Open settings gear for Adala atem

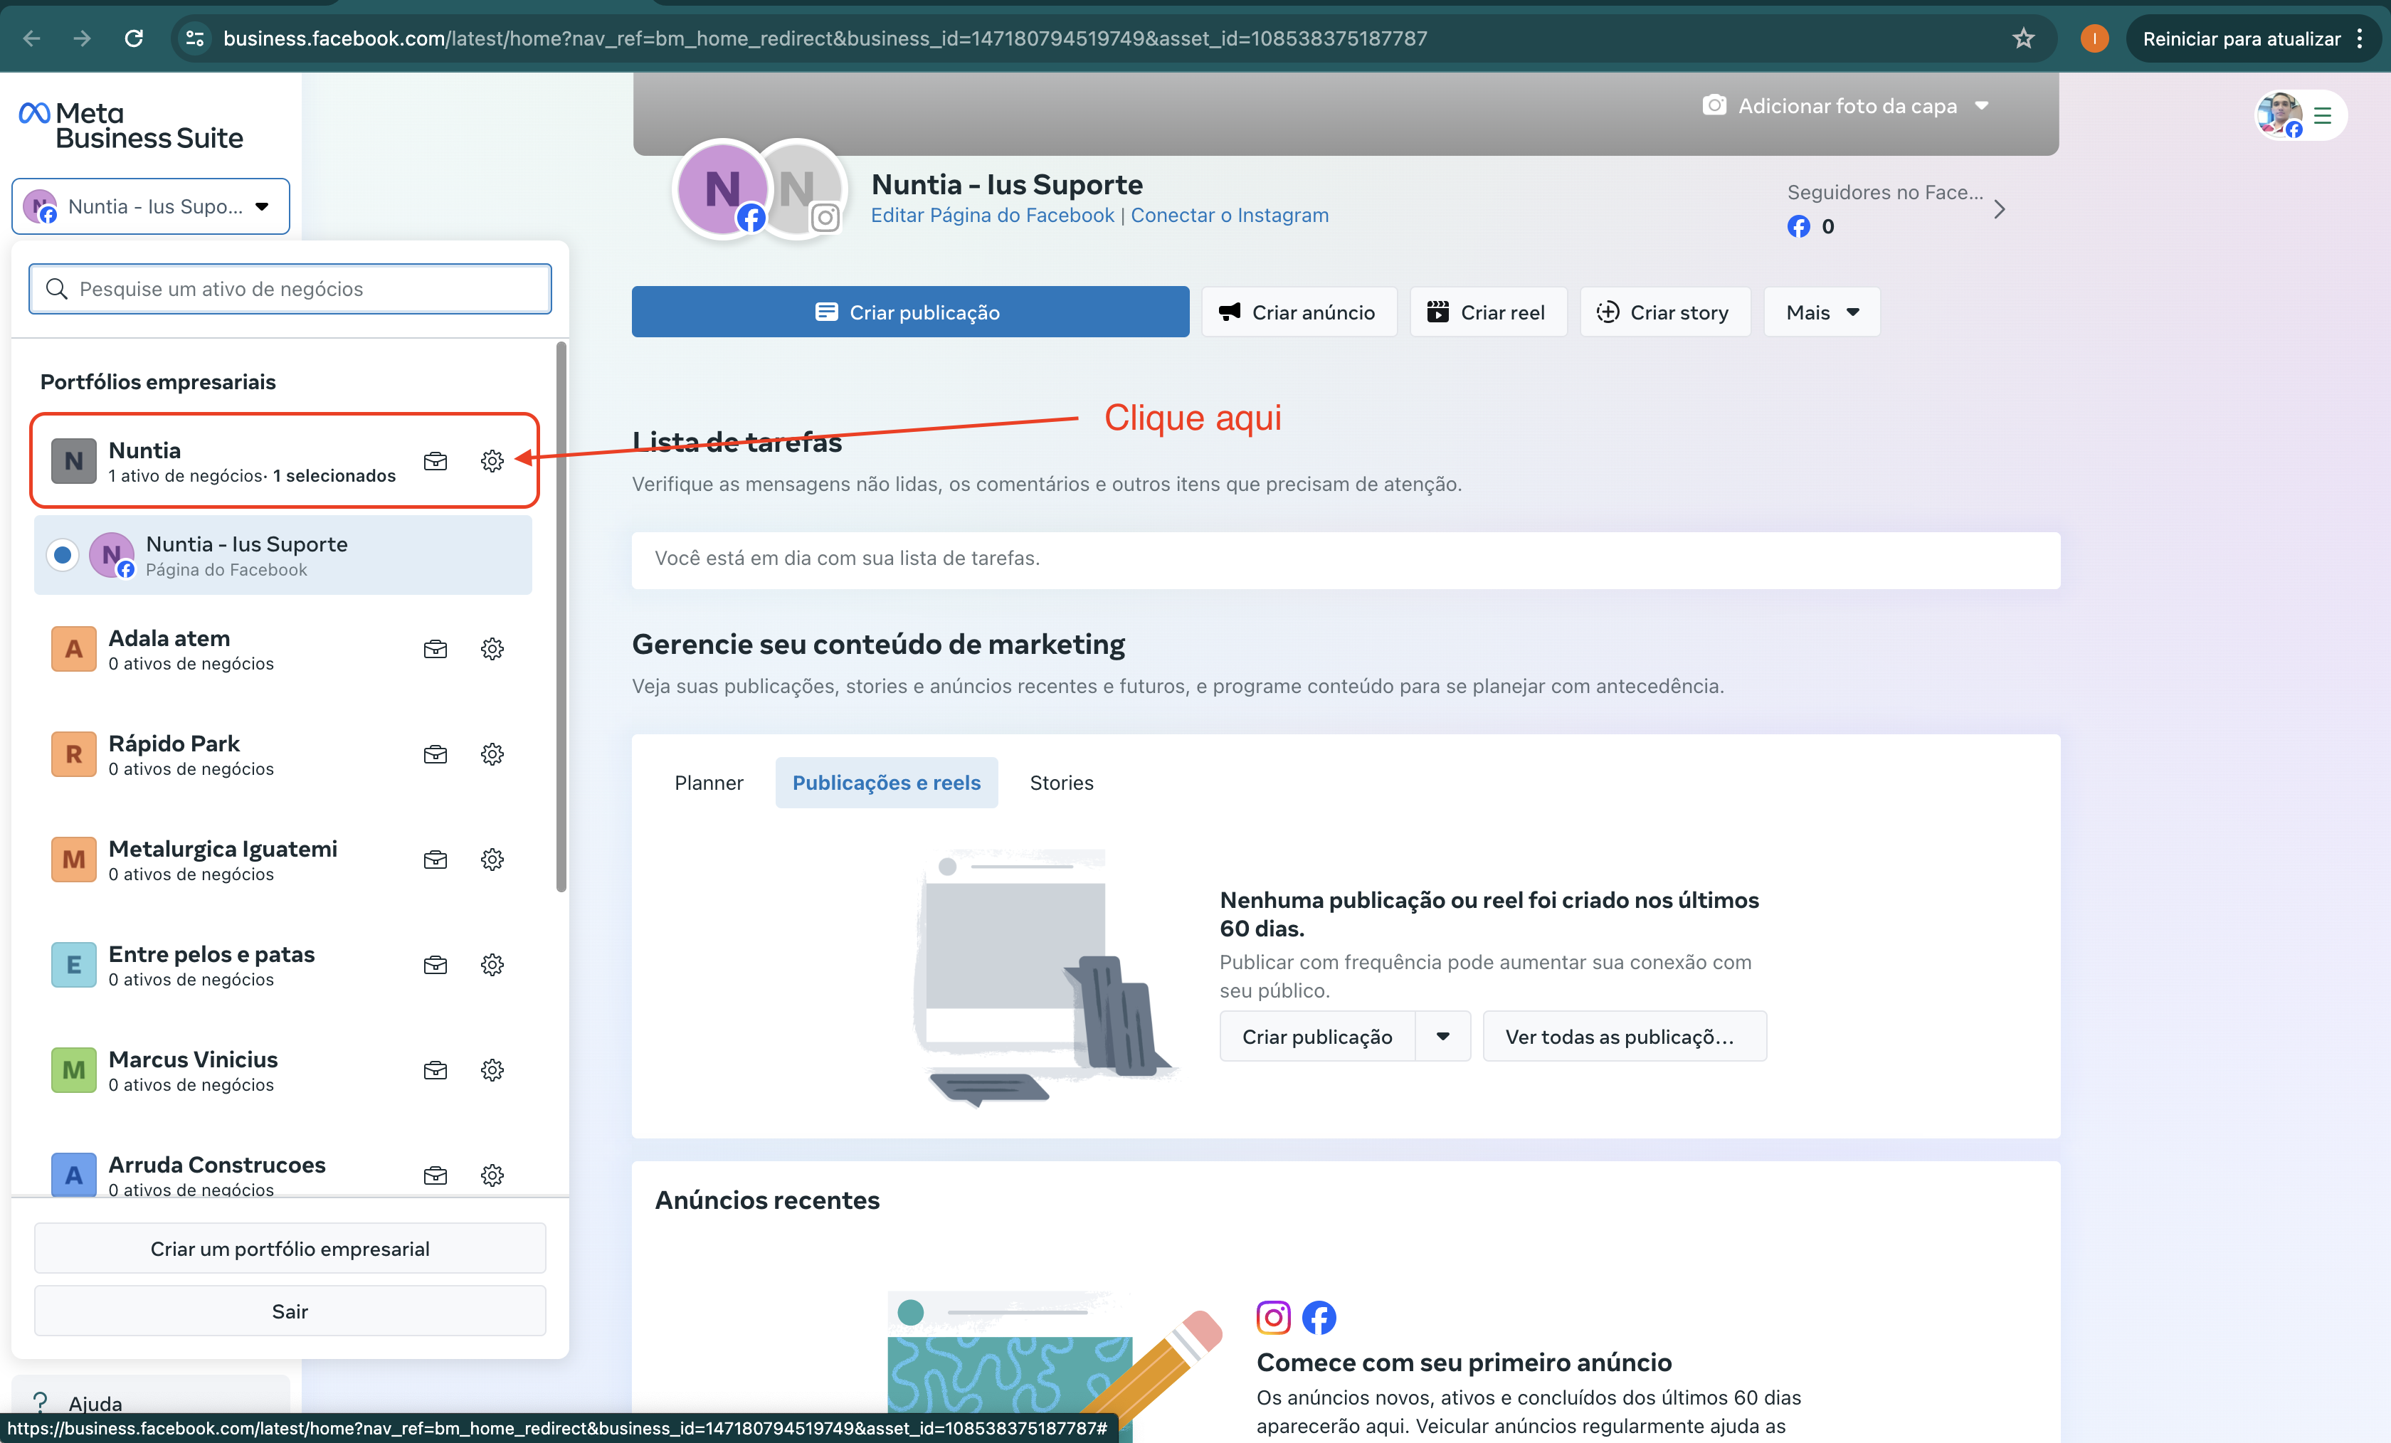click(492, 648)
